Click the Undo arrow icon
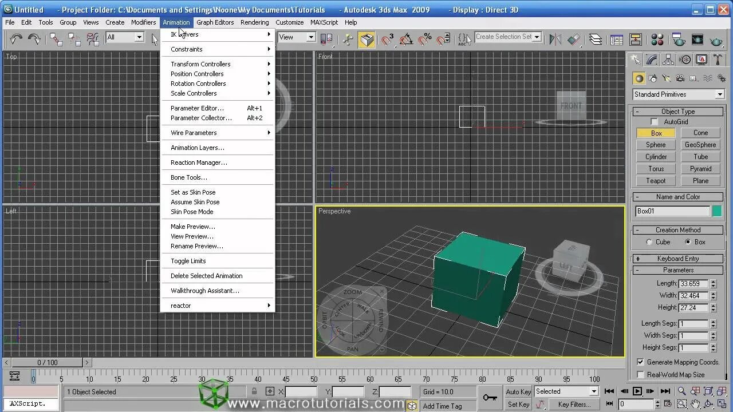Viewport: 733px width, 412px height. coord(16,39)
